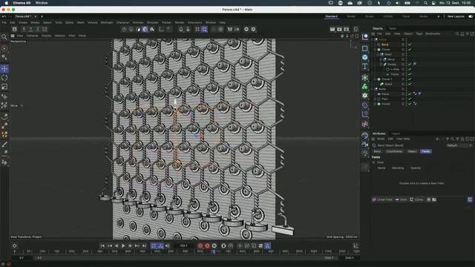
Task: Open the Clamp modifier dropdown
Action: click(417, 200)
